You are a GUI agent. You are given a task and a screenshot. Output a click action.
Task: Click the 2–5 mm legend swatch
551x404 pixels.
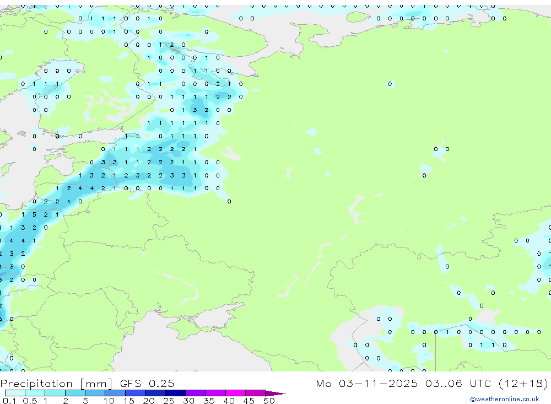tap(75, 393)
